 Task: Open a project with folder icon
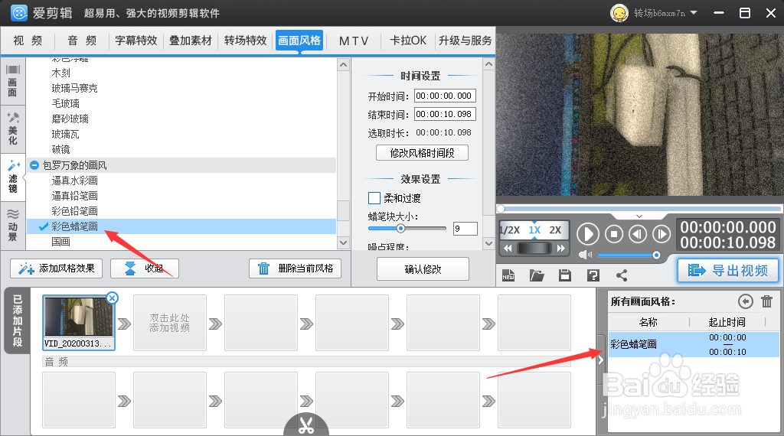537,275
